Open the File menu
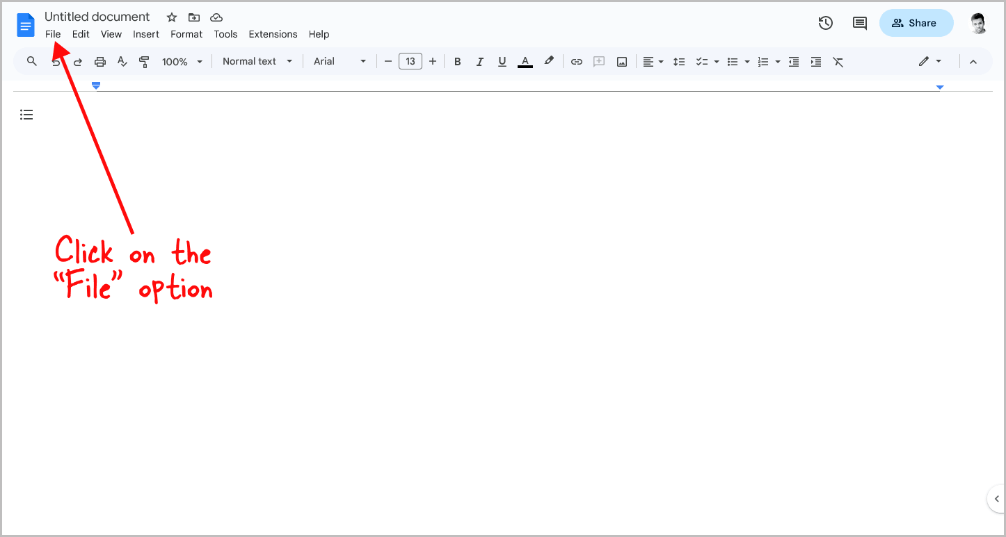Viewport: 1006px width, 537px height. (53, 33)
